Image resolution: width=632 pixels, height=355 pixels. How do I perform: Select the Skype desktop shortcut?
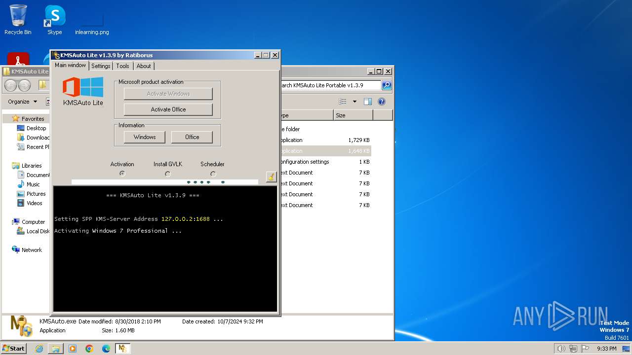point(54,20)
